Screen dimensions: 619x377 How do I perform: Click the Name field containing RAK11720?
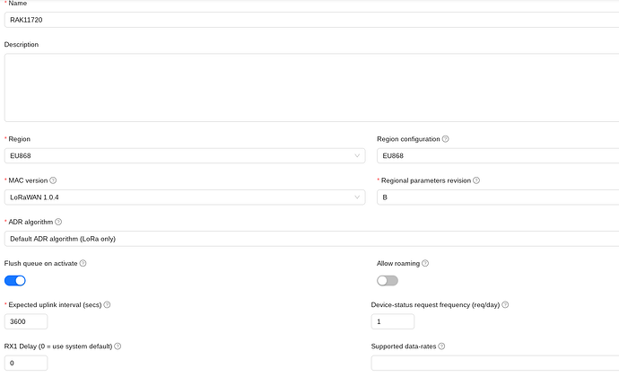(x=309, y=20)
